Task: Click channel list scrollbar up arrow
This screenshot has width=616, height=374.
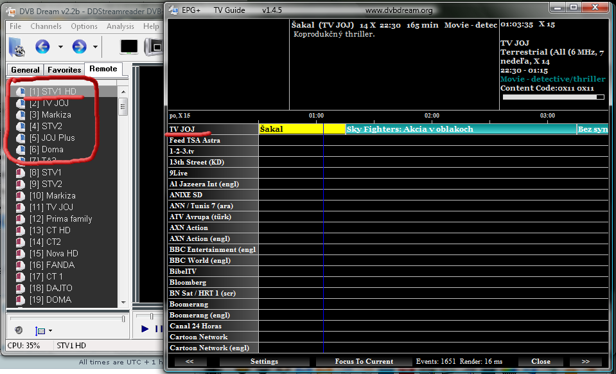Action: tap(123, 92)
